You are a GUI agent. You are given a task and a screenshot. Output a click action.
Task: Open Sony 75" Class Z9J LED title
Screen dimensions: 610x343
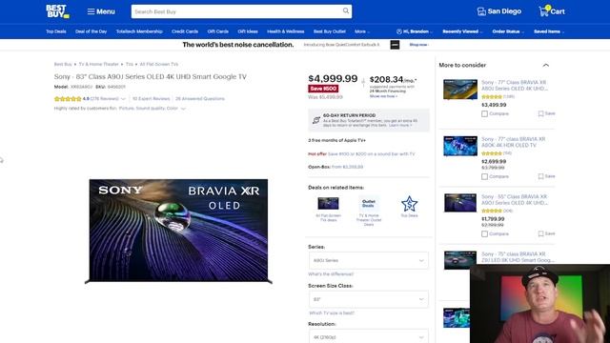tap(518, 257)
